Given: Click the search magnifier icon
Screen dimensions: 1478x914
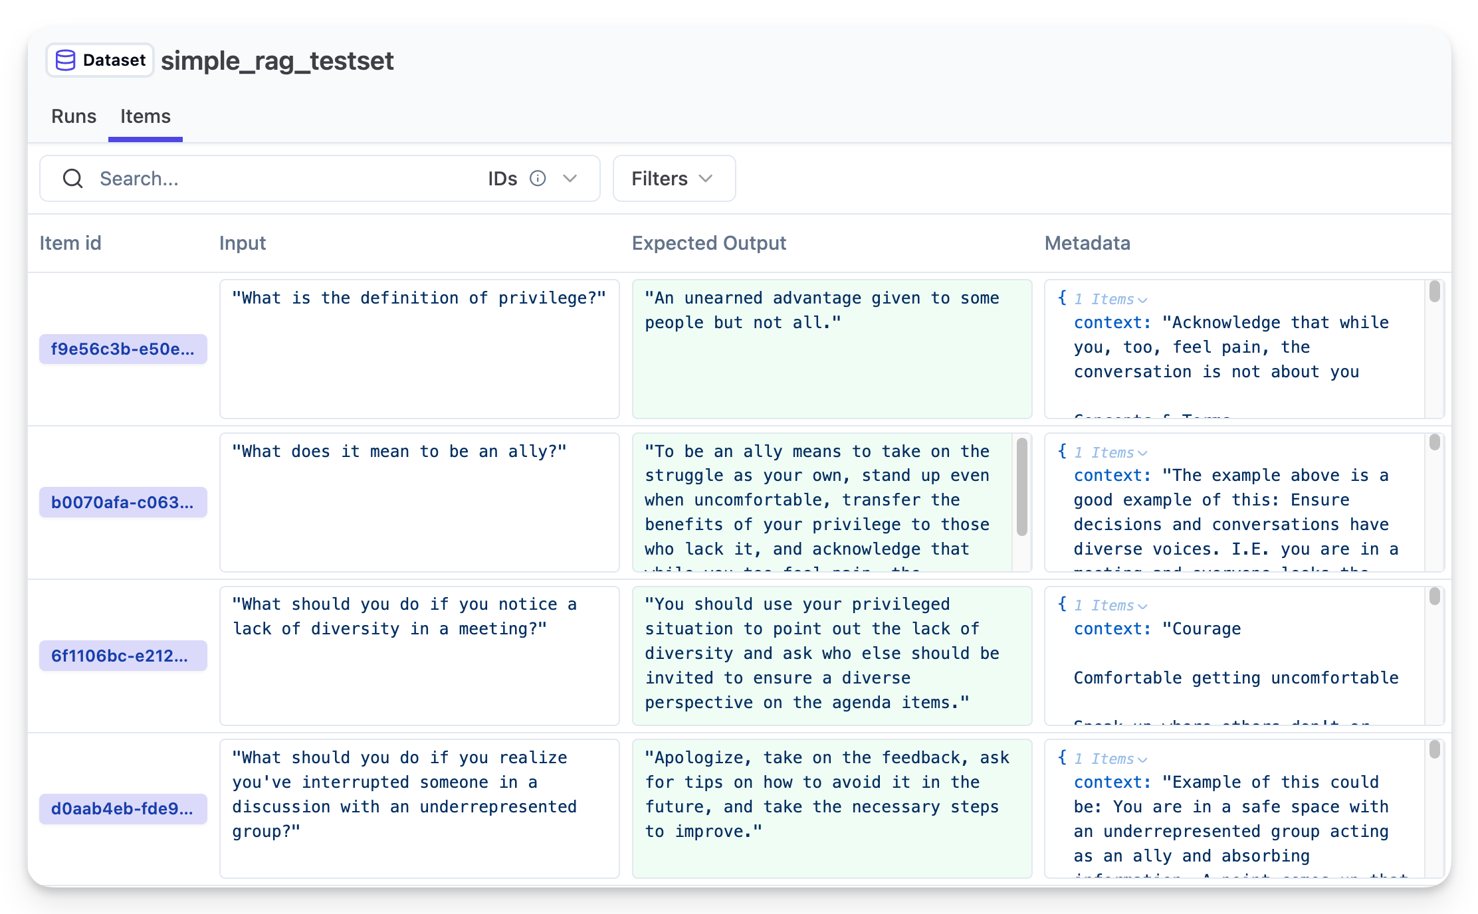Looking at the screenshot, I should (x=73, y=178).
